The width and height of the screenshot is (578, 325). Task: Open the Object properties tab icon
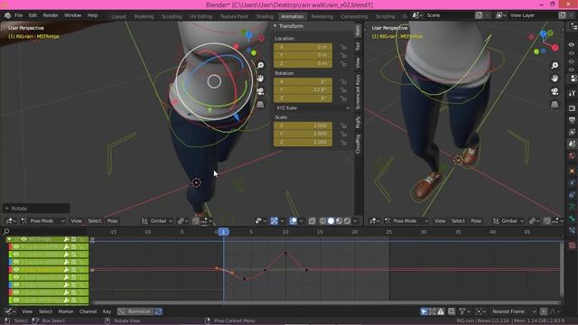pos(572,171)
